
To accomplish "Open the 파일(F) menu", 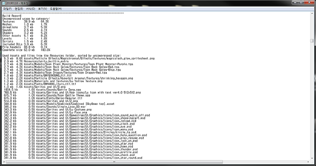I will pos(7,9).
